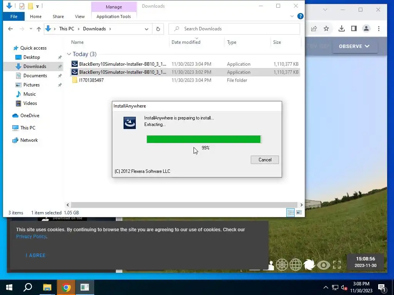Open the Customize Quick Access Toolbar dropdown

37,6
